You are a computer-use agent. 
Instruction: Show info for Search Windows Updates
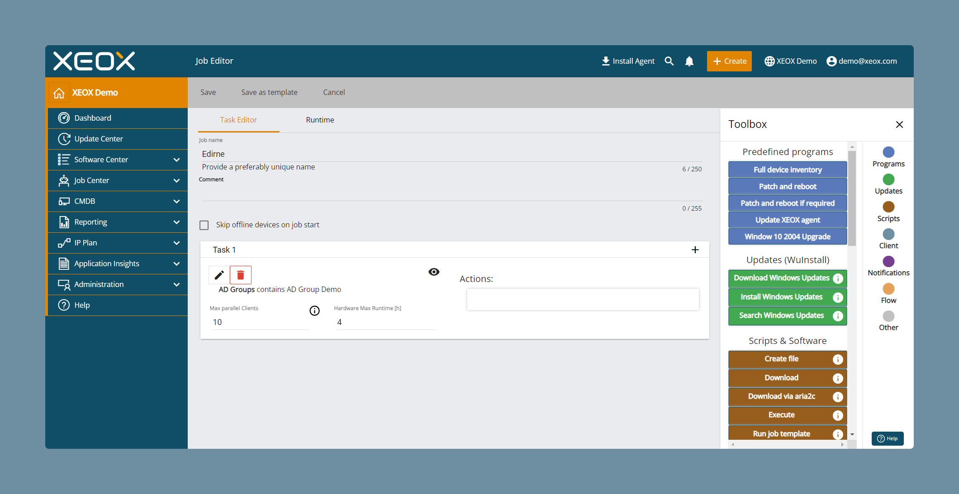click(838, 316)
